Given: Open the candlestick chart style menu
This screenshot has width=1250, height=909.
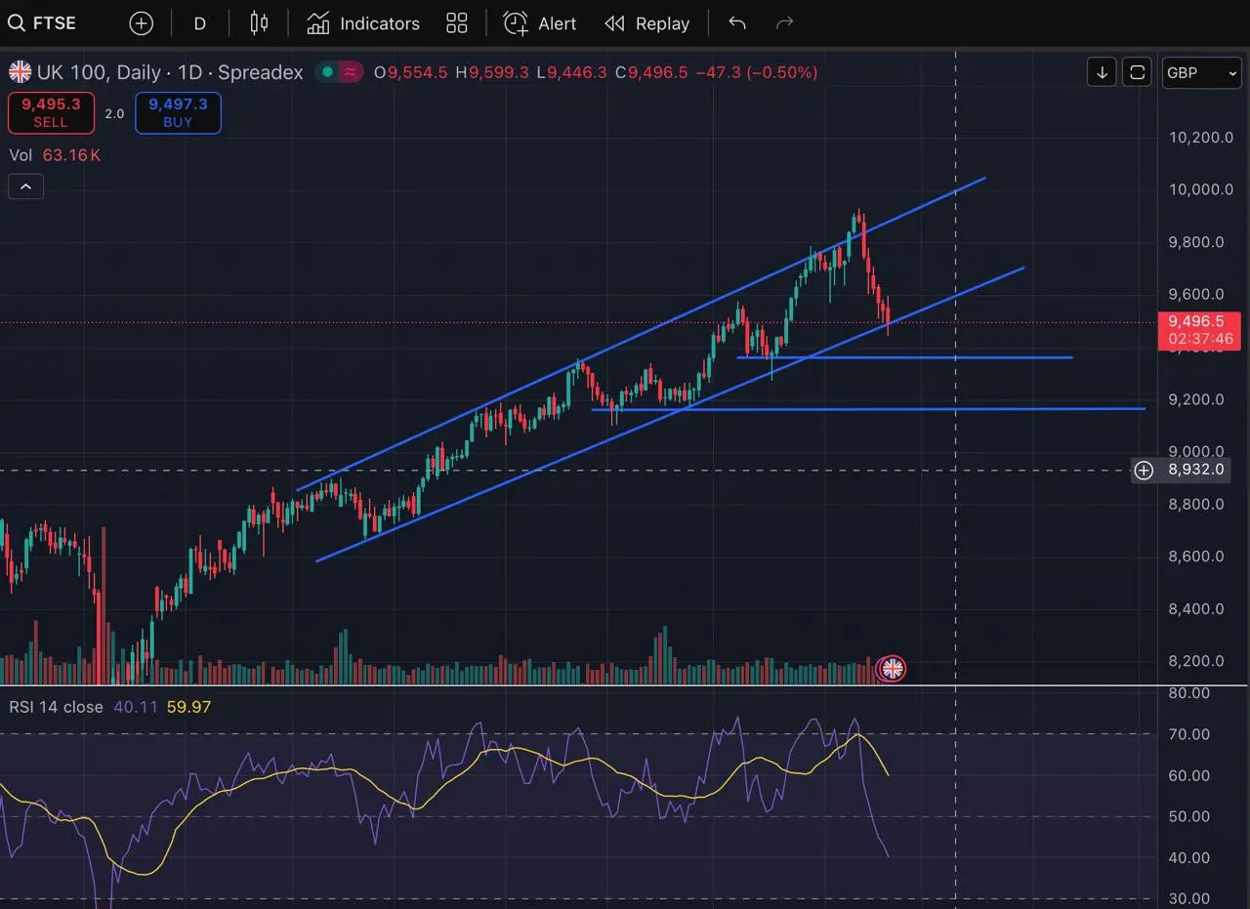Looking at the screenshot, I should click(x=259, y=23).
